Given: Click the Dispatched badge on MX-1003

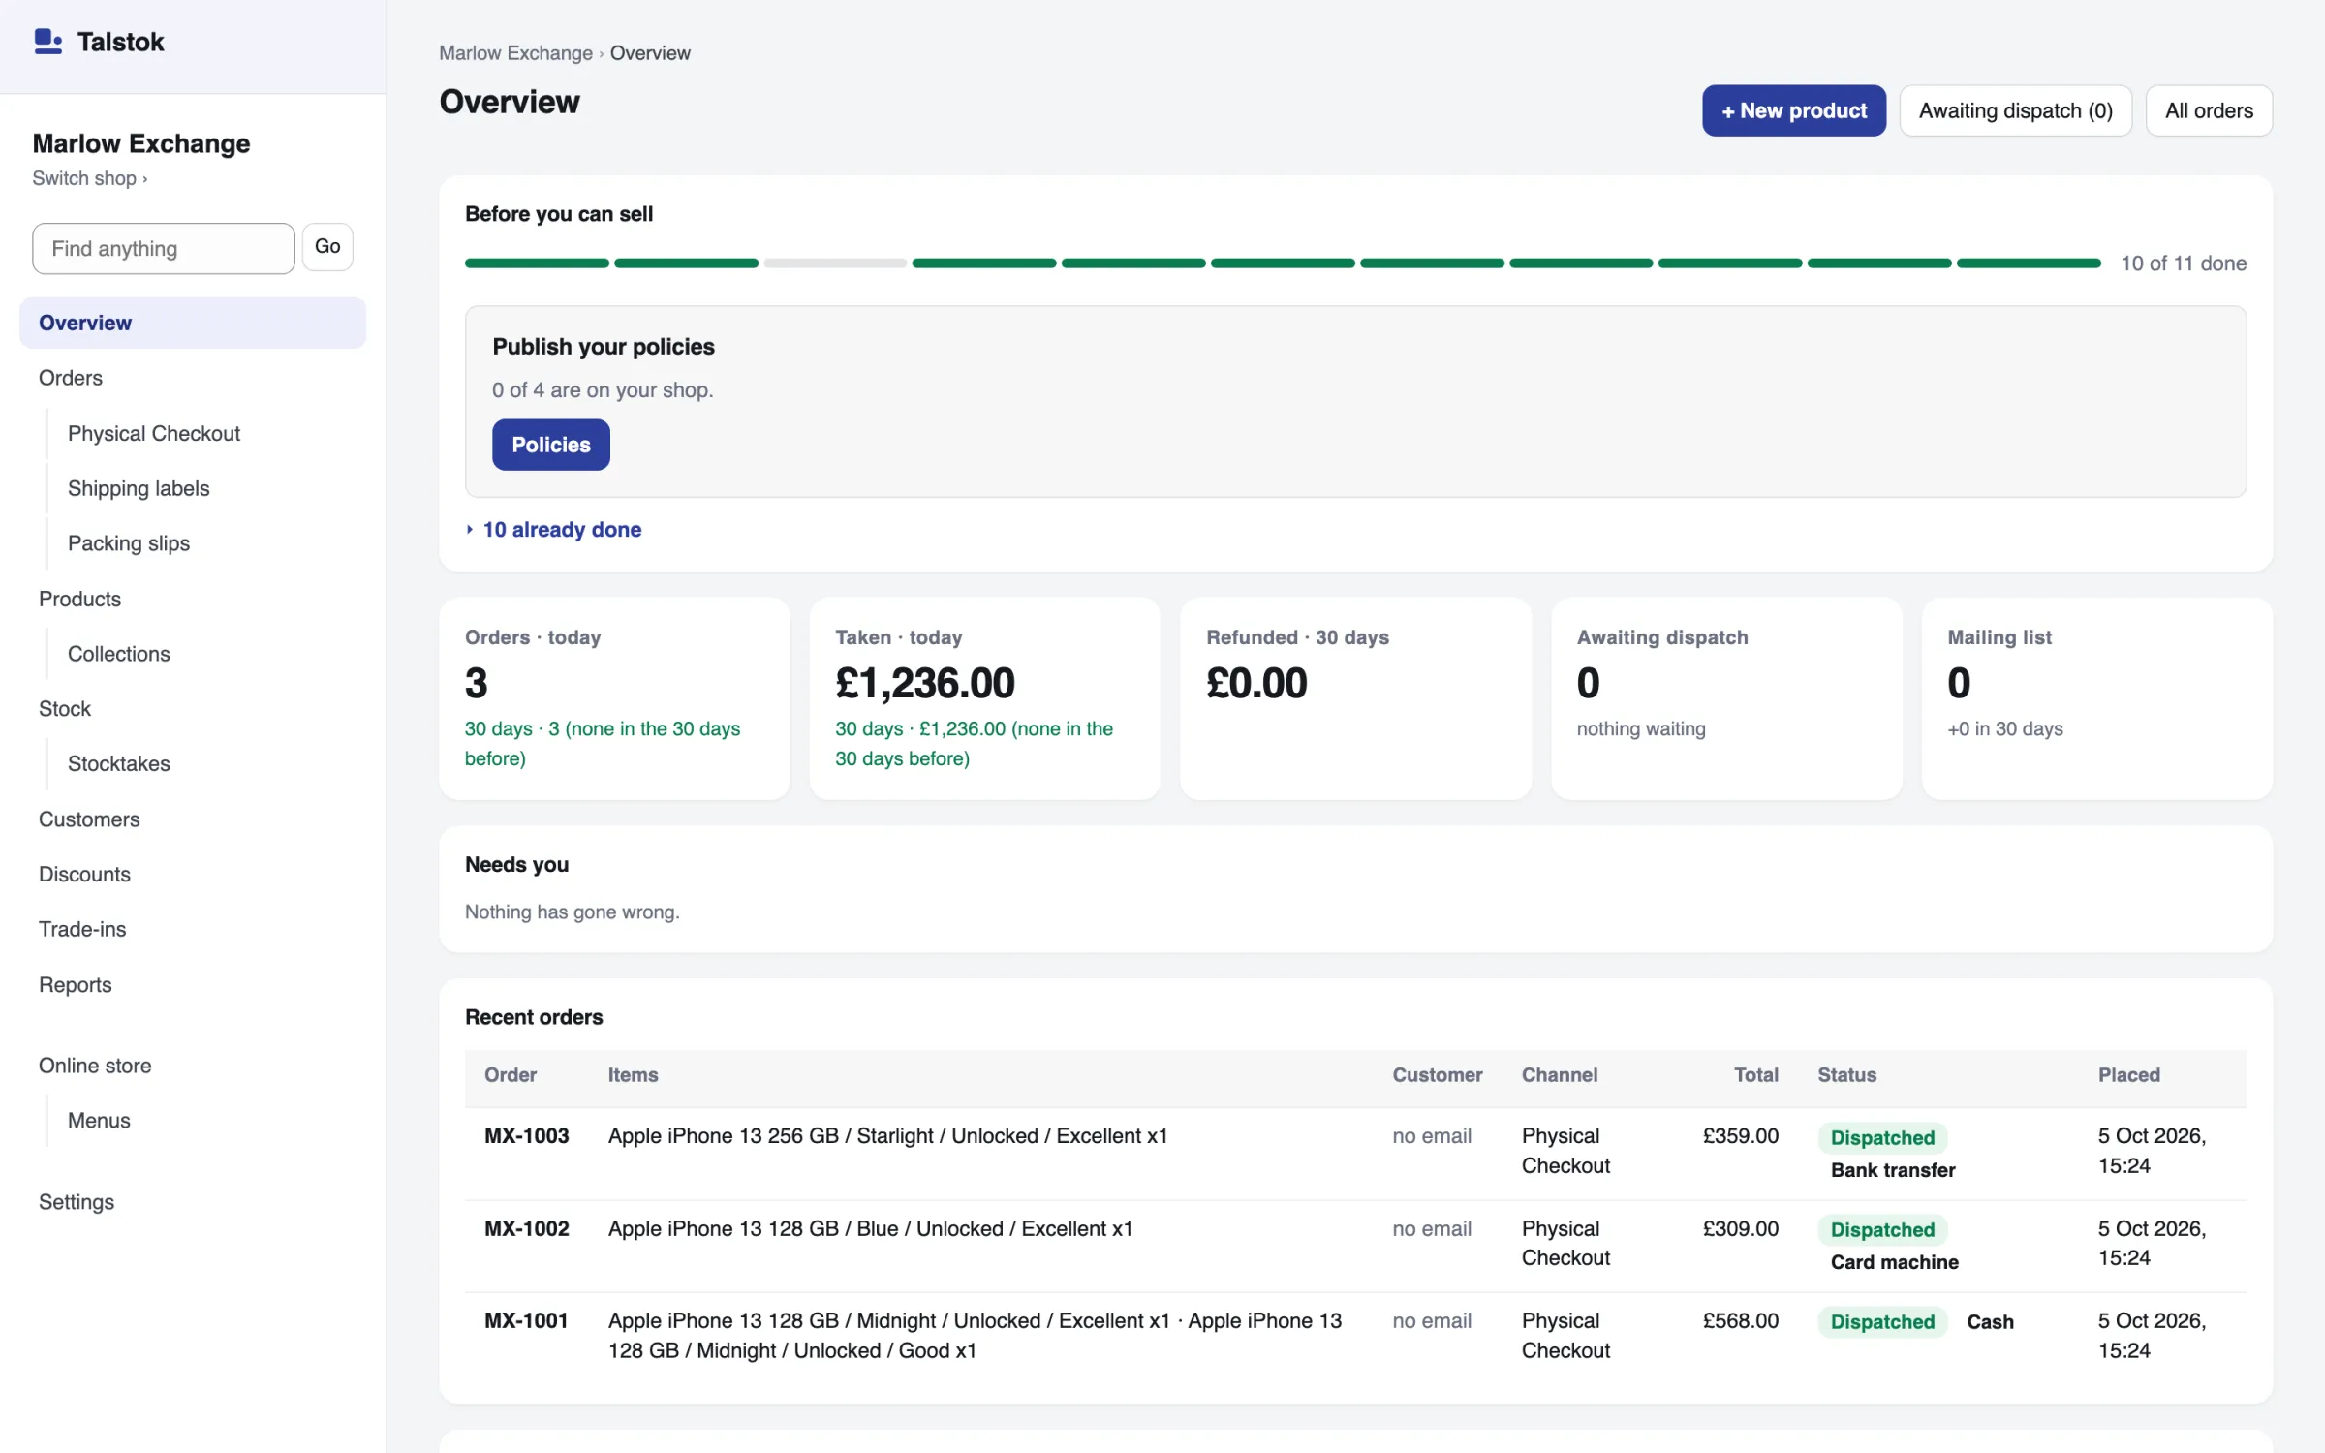Looking at the screenshot, I should click(x=1882, y=1138).
